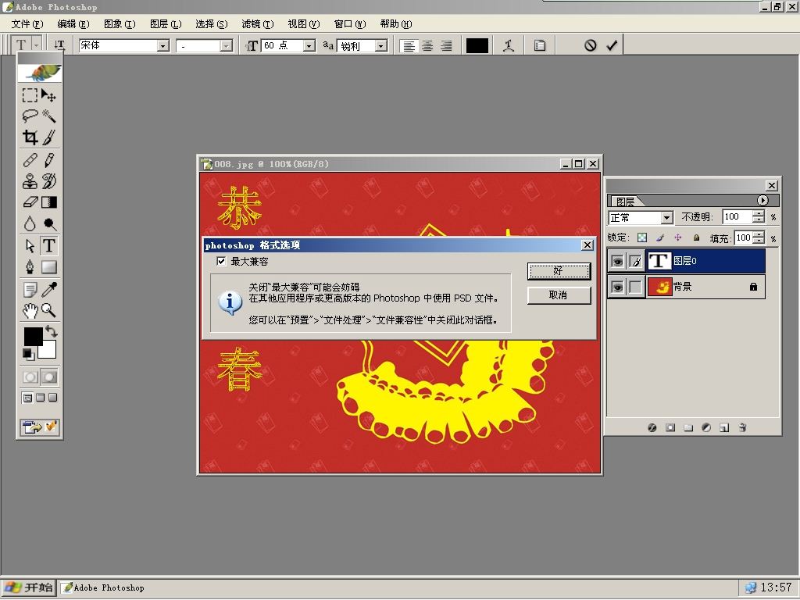Toggle lock all padlock icon
Viewport: 800px width, 600px height.
click(x=696, y=237)
